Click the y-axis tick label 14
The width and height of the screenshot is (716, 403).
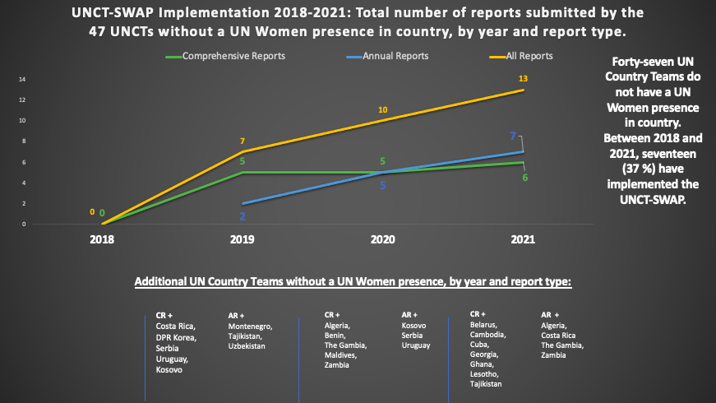coord(22,80)
